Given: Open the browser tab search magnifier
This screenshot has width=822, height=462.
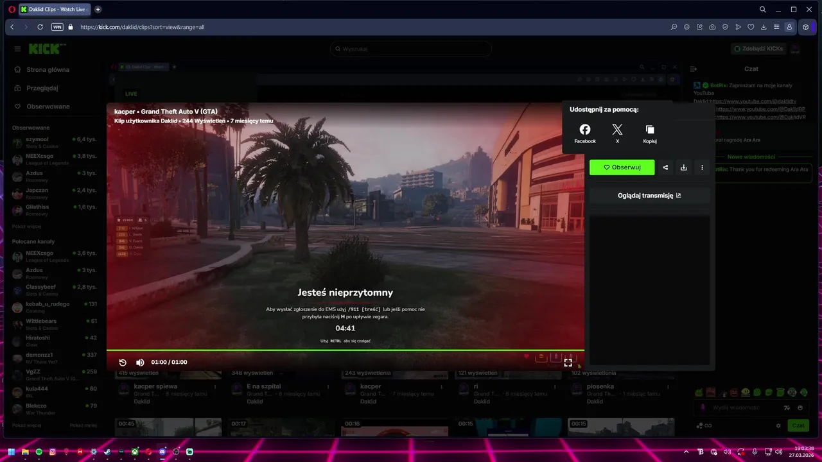Looking at the screenshot, I should (x=762, y=10).
